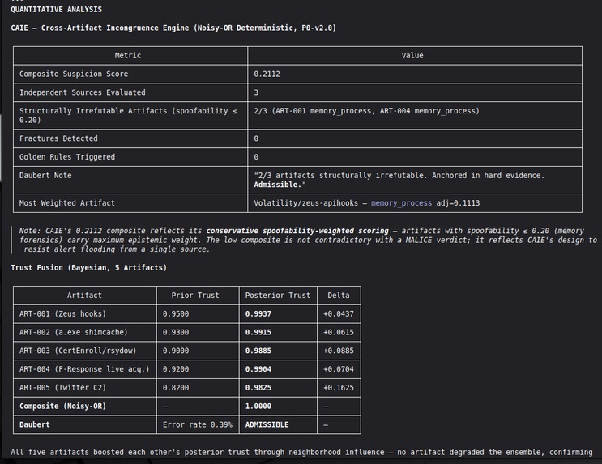Click the conservative spoofability-weighted scoring bold text
The image size is (602, 464).
[x=297, y=231]
